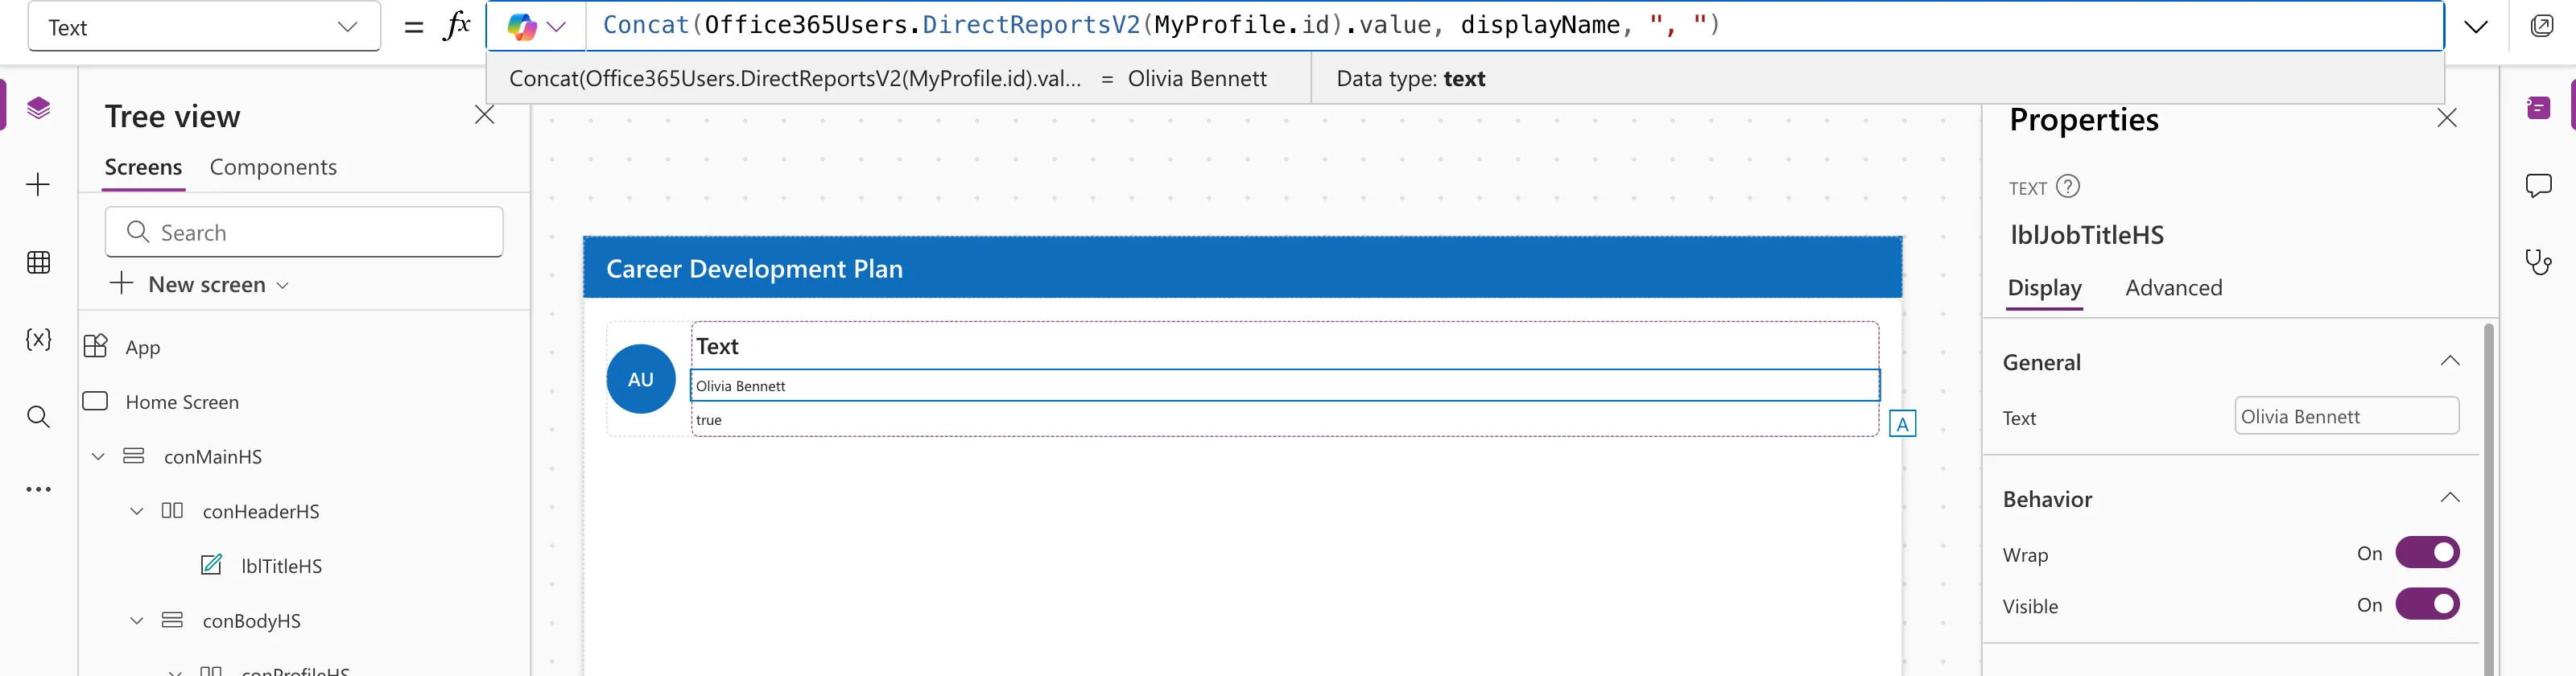This screenshot has height=676, width=2576.
Task: Click the conHeaderHS horizontal container icon
Action: [x=172, y=511]
